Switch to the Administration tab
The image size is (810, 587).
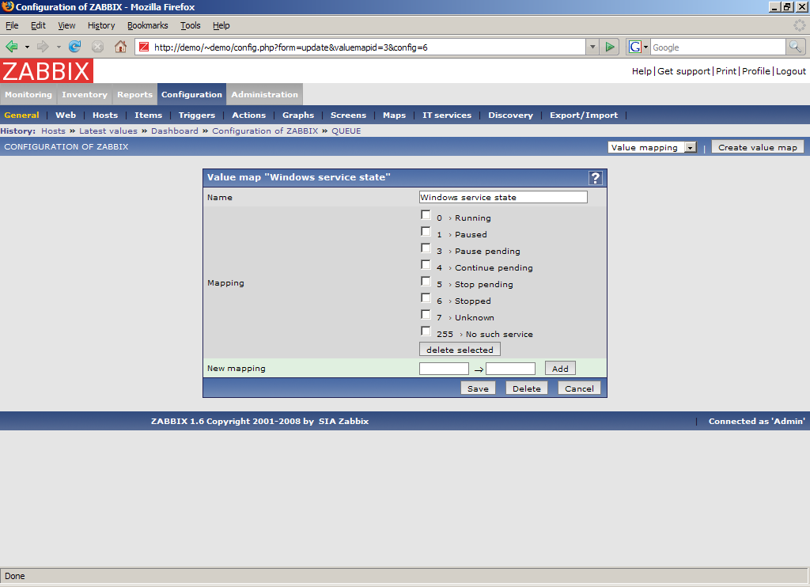tap(264, 95)
